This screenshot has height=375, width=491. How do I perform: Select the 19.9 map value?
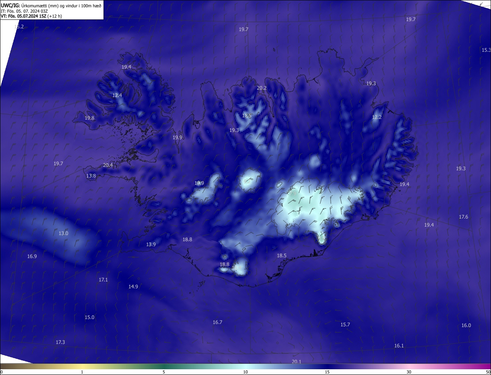pos(177,138)
